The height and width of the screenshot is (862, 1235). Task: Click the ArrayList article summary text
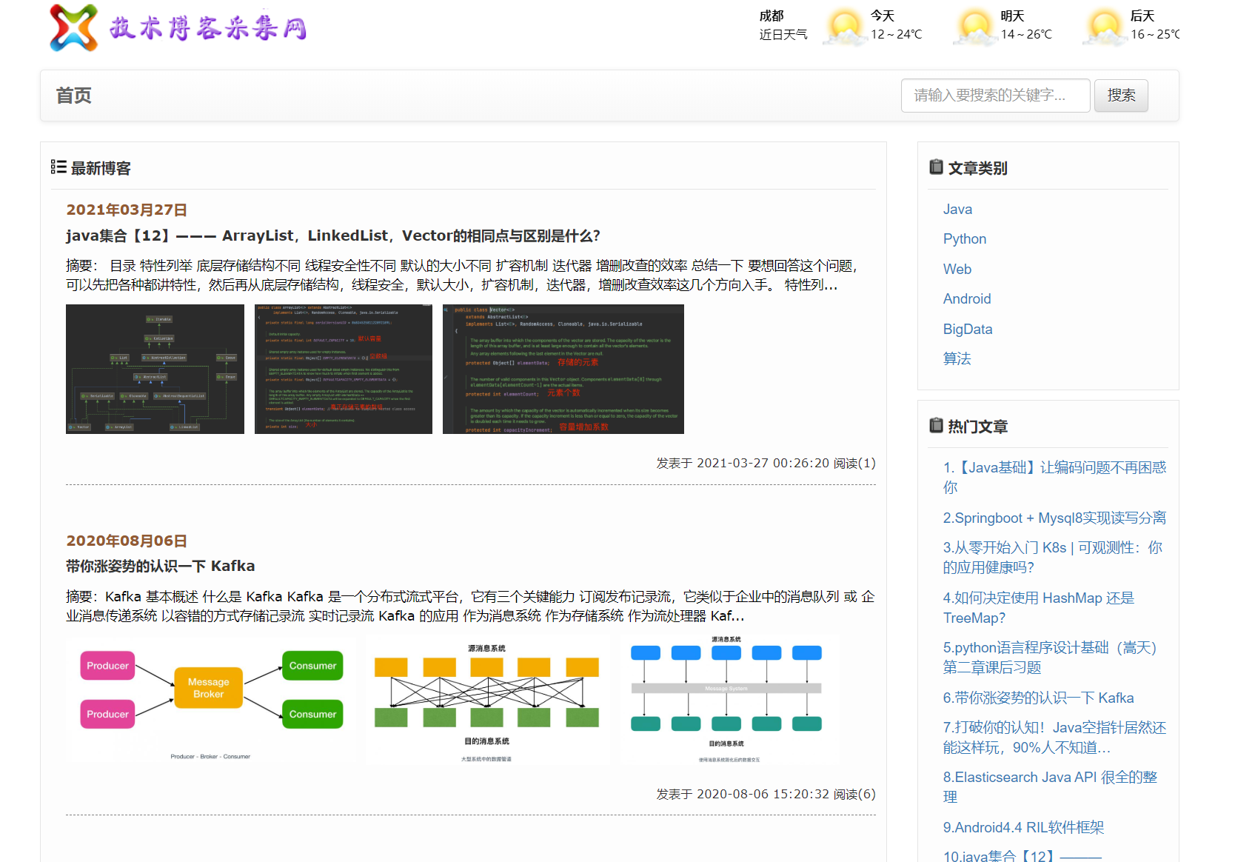click(463, 275)
